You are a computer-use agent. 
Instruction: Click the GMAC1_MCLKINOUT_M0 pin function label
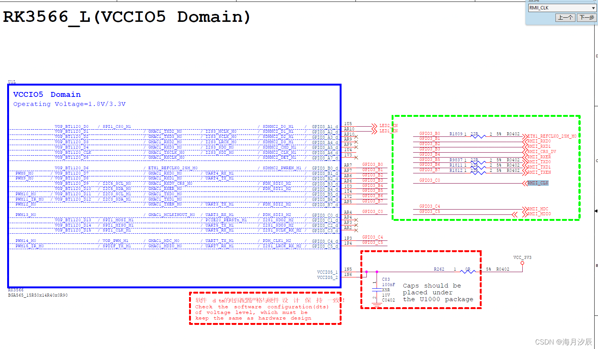[171, 215]
